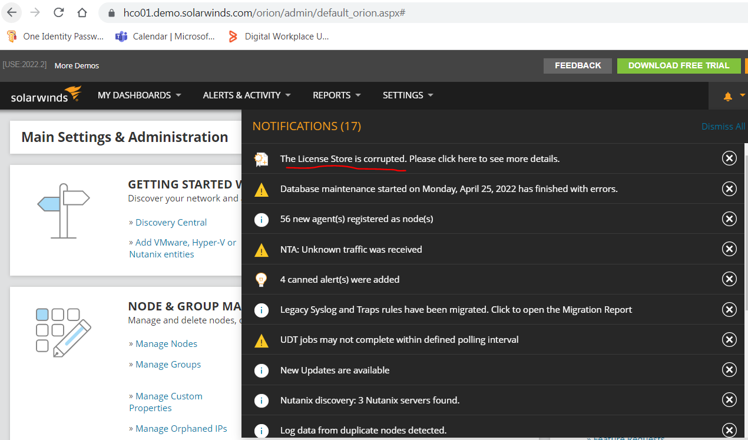Viewport: 748px width, 440px height.
Task: Dismiss the 4 canned alerts notification
Action: [x=729, y=279]
